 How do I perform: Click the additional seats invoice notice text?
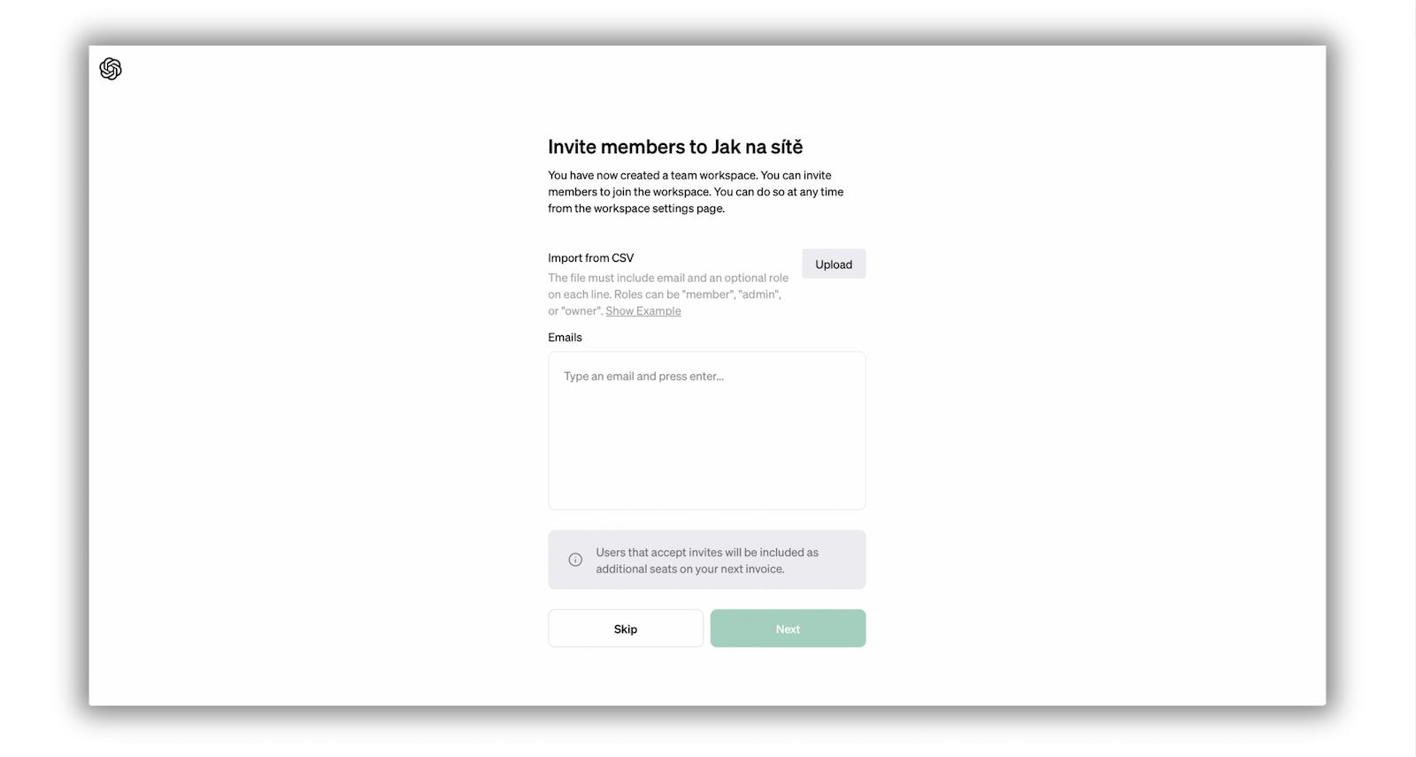click(x=706, y=561)
